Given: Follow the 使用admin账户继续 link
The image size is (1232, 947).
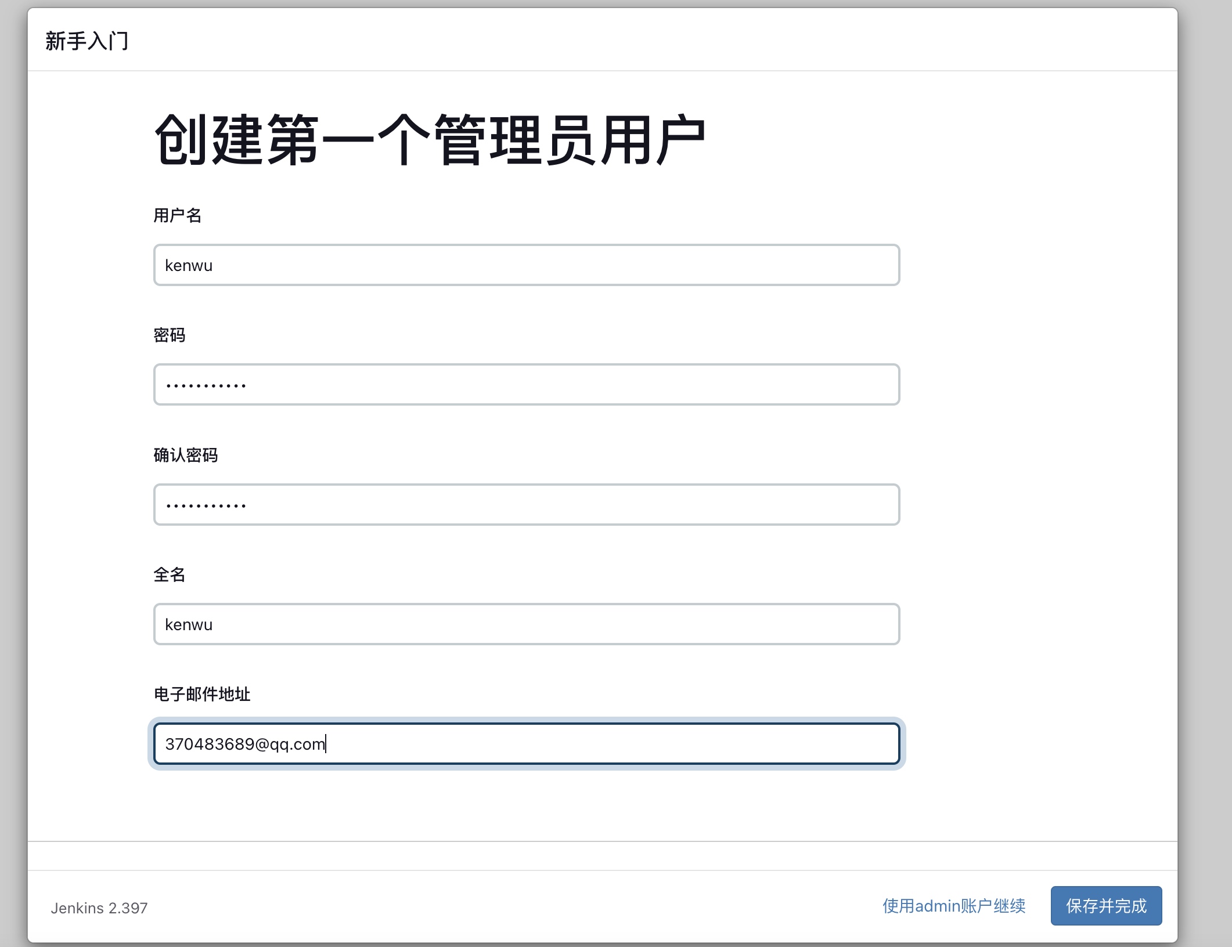Looking at the screenshot, I should click(953, 906).
